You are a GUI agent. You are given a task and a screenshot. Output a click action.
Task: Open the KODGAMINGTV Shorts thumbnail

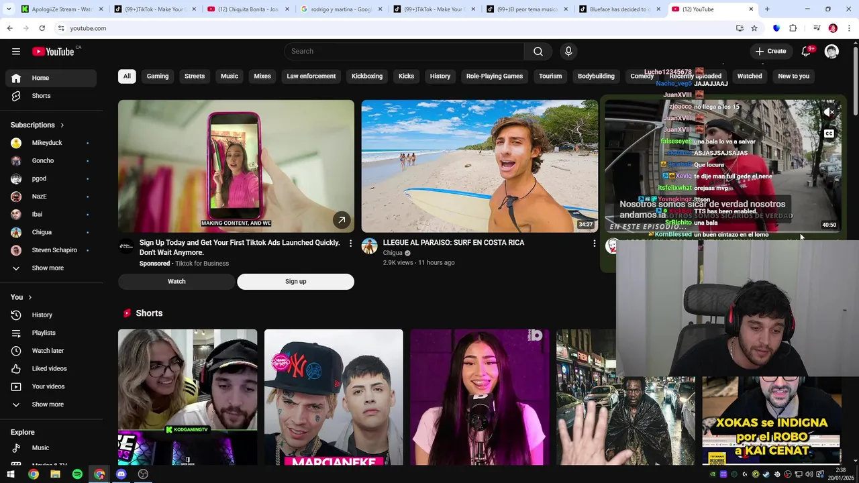coord(187,397)
